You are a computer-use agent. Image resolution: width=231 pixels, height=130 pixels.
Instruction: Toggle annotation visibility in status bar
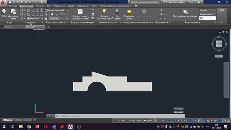(204, 121)
